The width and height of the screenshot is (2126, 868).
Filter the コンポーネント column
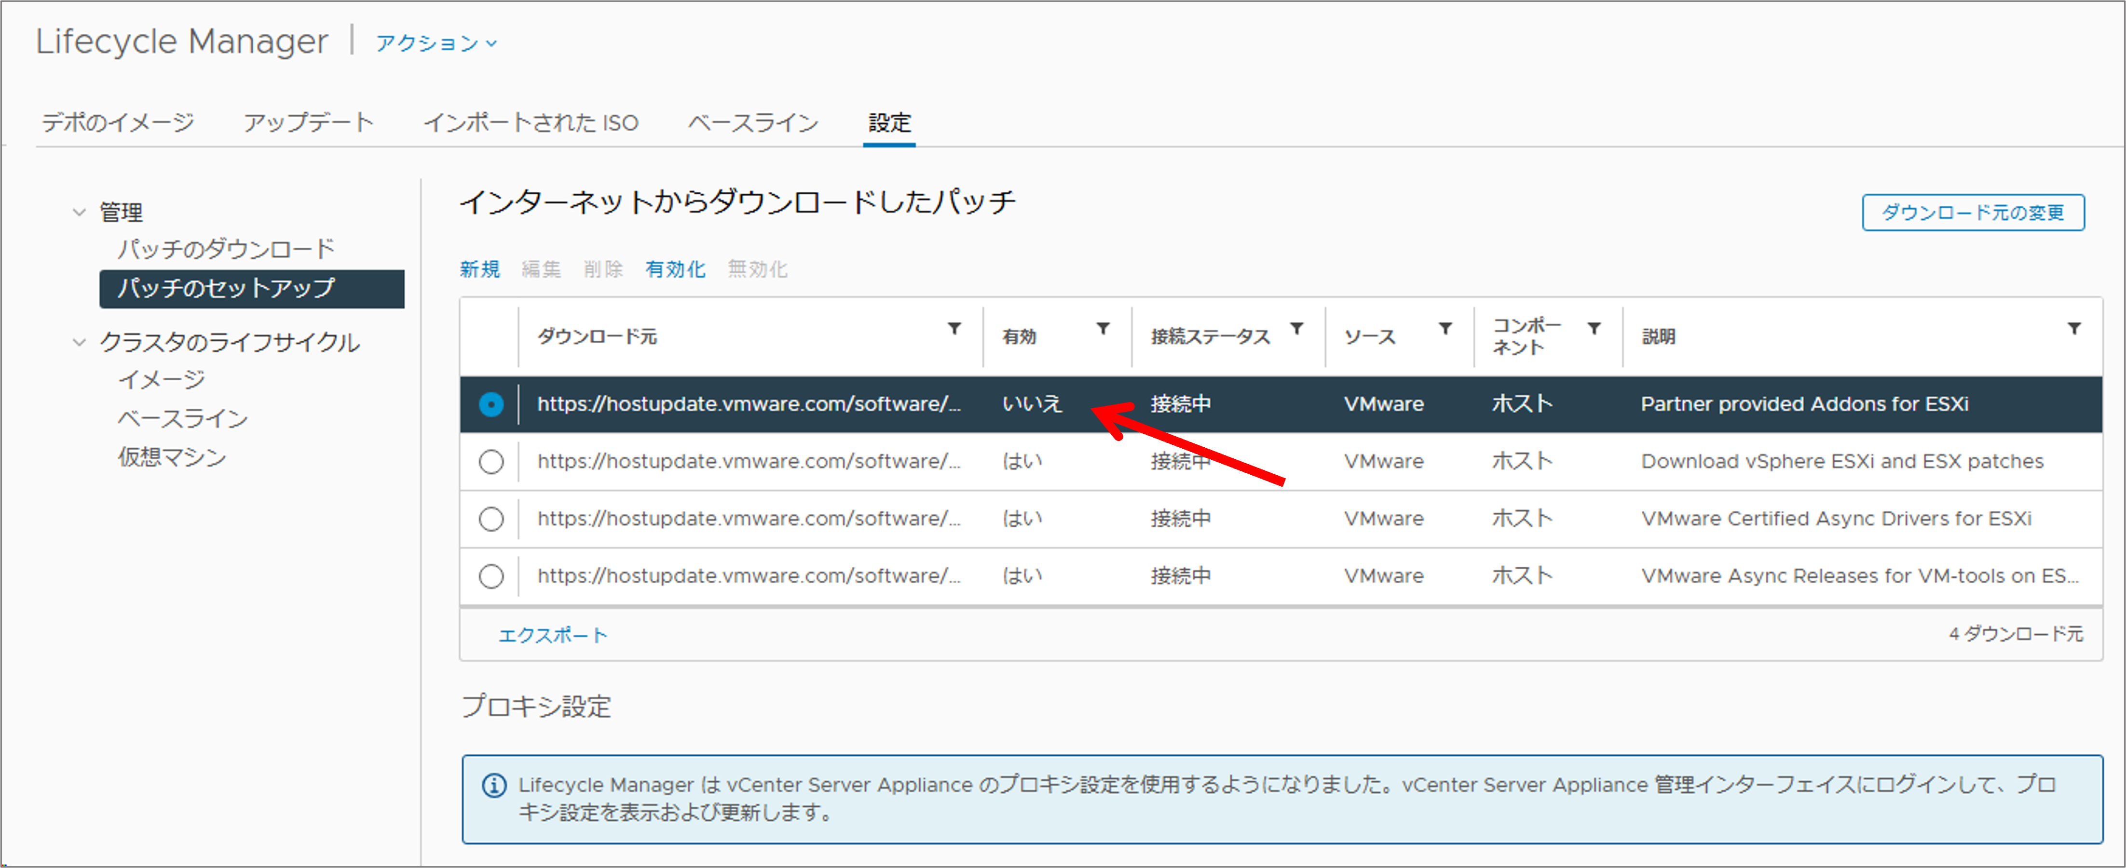1594,328
